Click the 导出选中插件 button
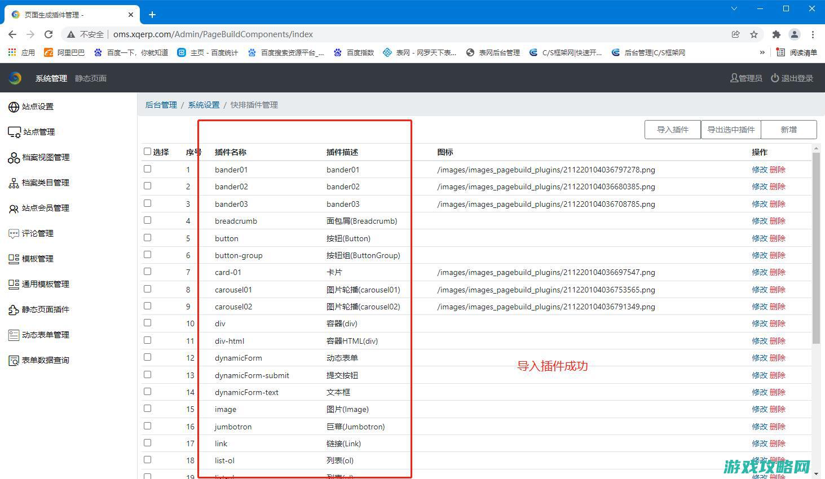Screen dimensions: 825x479 [x=731, y=130]
